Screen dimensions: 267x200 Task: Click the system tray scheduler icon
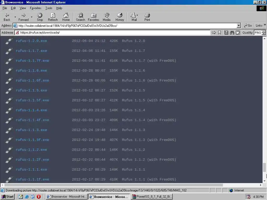[248, 197]
